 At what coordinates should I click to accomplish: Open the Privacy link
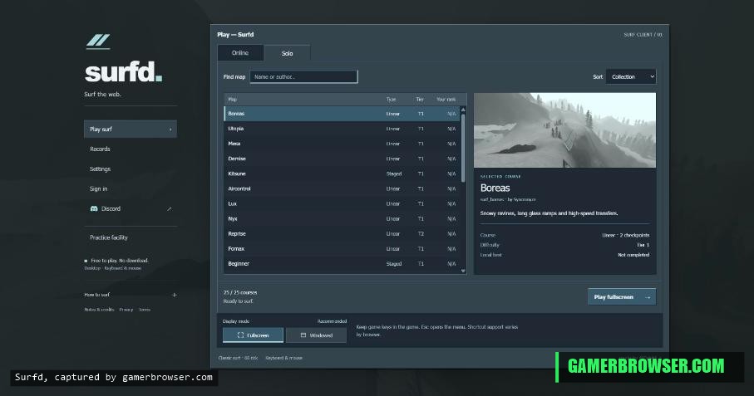point(126,310)
